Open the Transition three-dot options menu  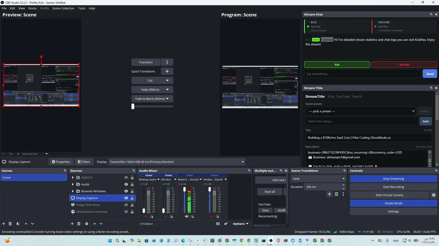tap(167, 62)
